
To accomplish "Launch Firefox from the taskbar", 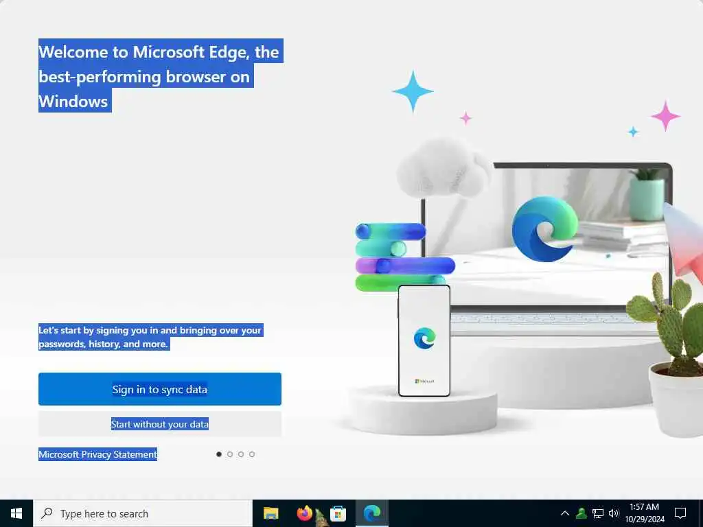I will point(304,513).
